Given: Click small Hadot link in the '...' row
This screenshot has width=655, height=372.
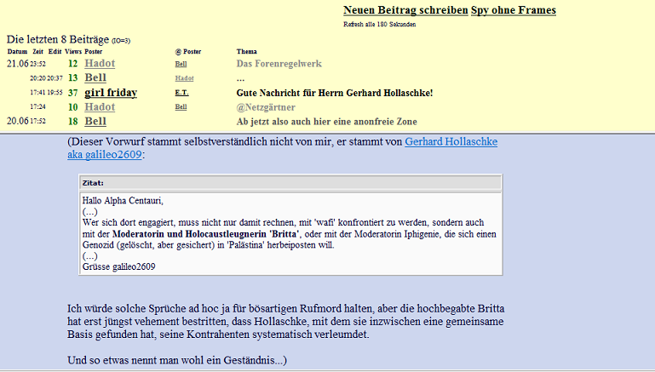Looking at the screenshot, I should [184, 78].
